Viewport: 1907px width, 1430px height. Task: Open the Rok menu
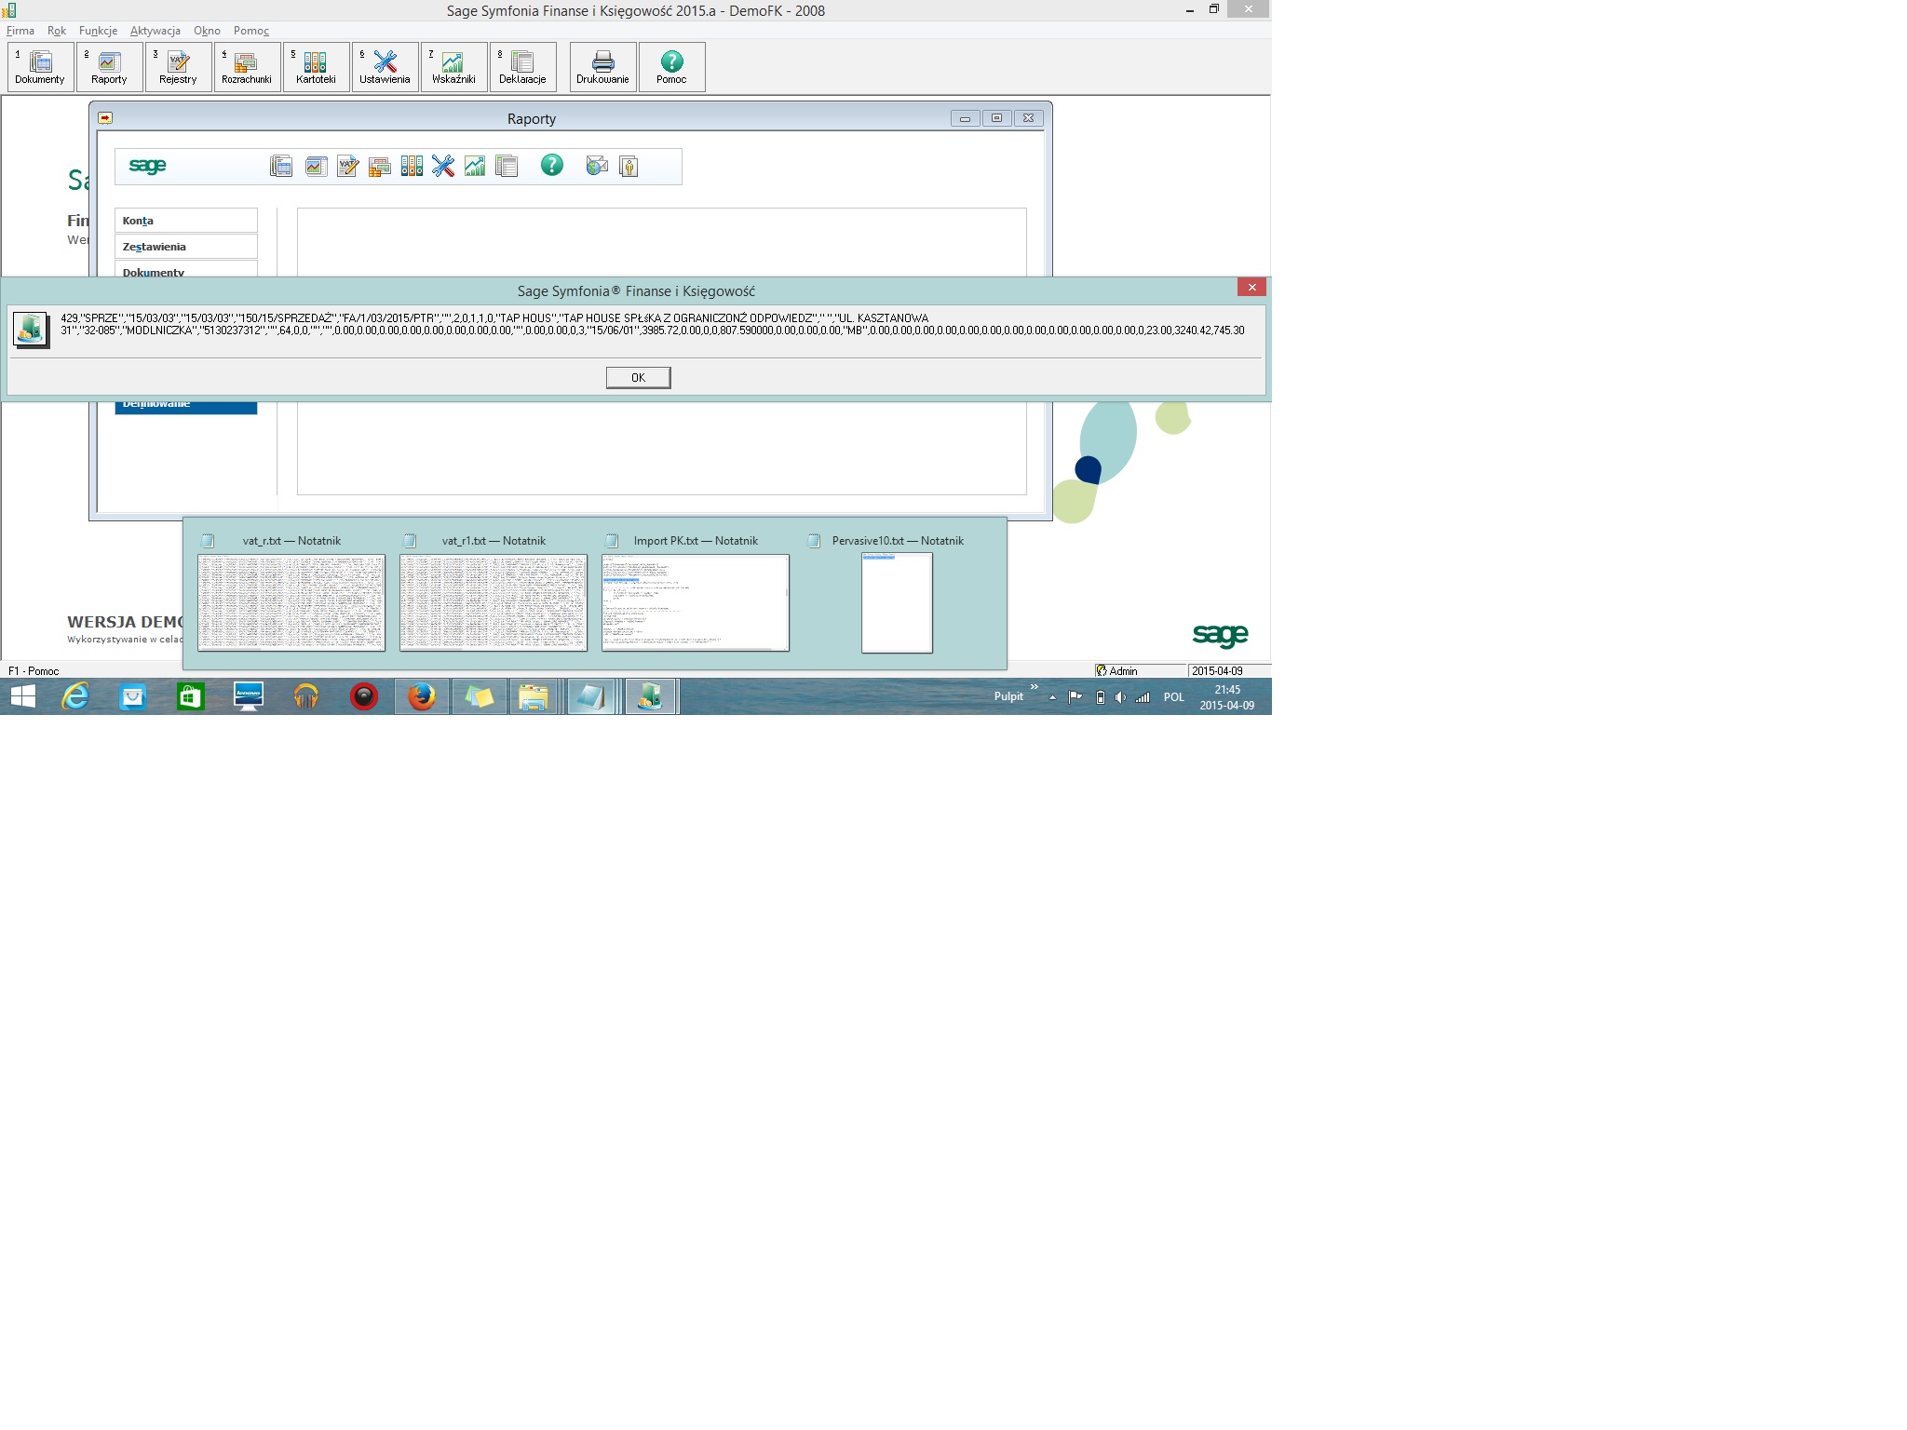[57, 31]
